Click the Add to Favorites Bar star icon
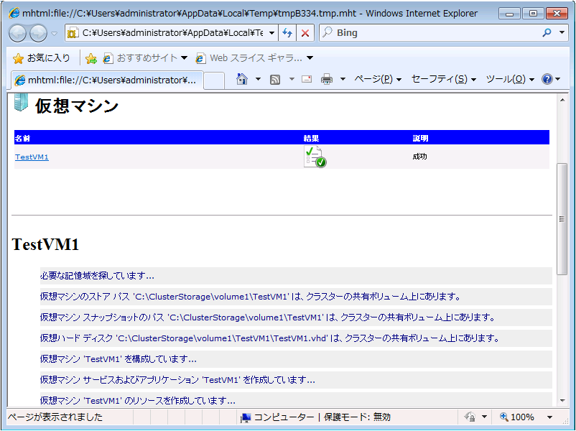This screenshot has height=431, width=576. pos(91,57)
